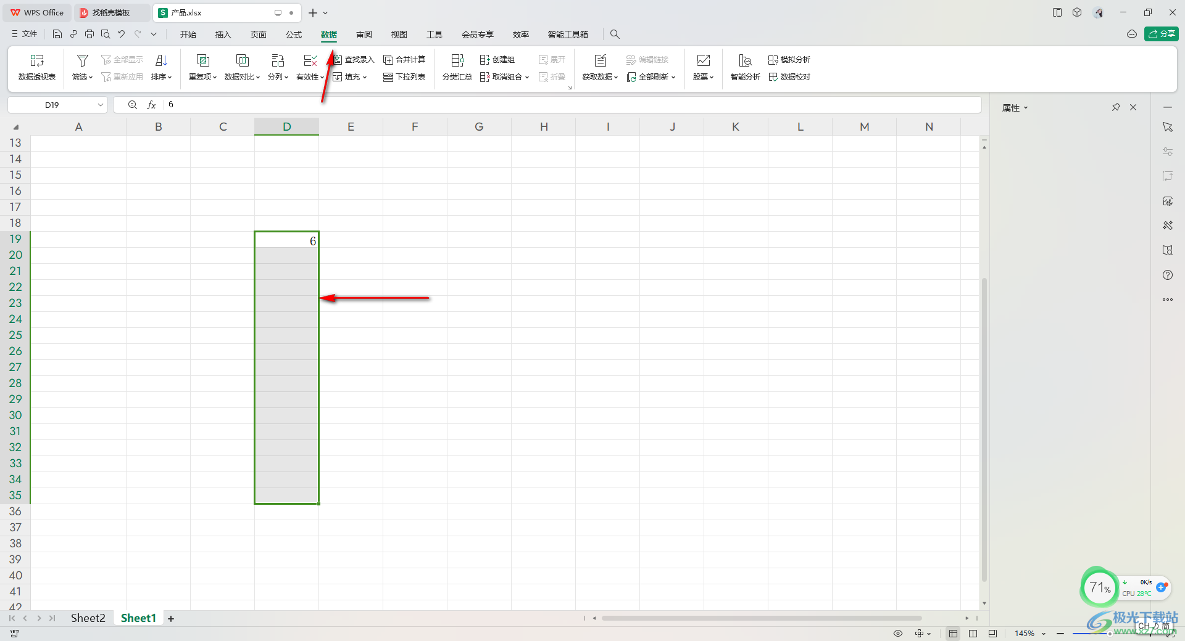Open the WPS Office home tab
Screen dimensions: 1185x641
coord(37,13)
